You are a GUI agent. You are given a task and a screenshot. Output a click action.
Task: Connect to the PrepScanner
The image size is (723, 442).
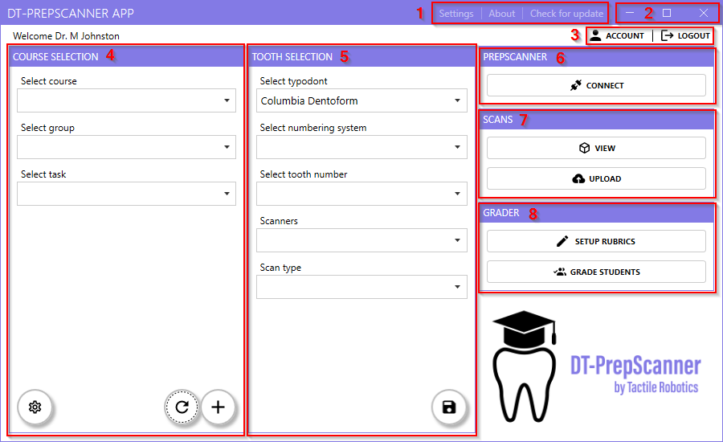[596, 85]
